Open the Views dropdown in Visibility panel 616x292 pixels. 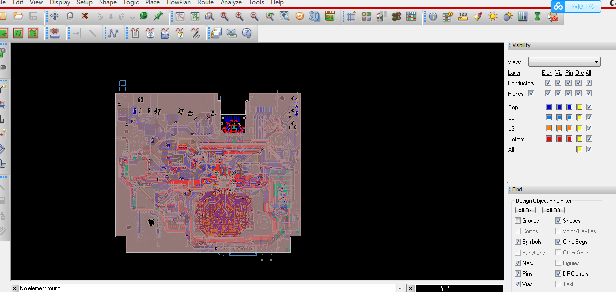564,62
